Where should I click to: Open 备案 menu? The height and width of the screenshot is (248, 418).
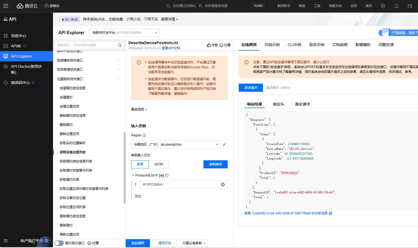(x=302, y=6)
